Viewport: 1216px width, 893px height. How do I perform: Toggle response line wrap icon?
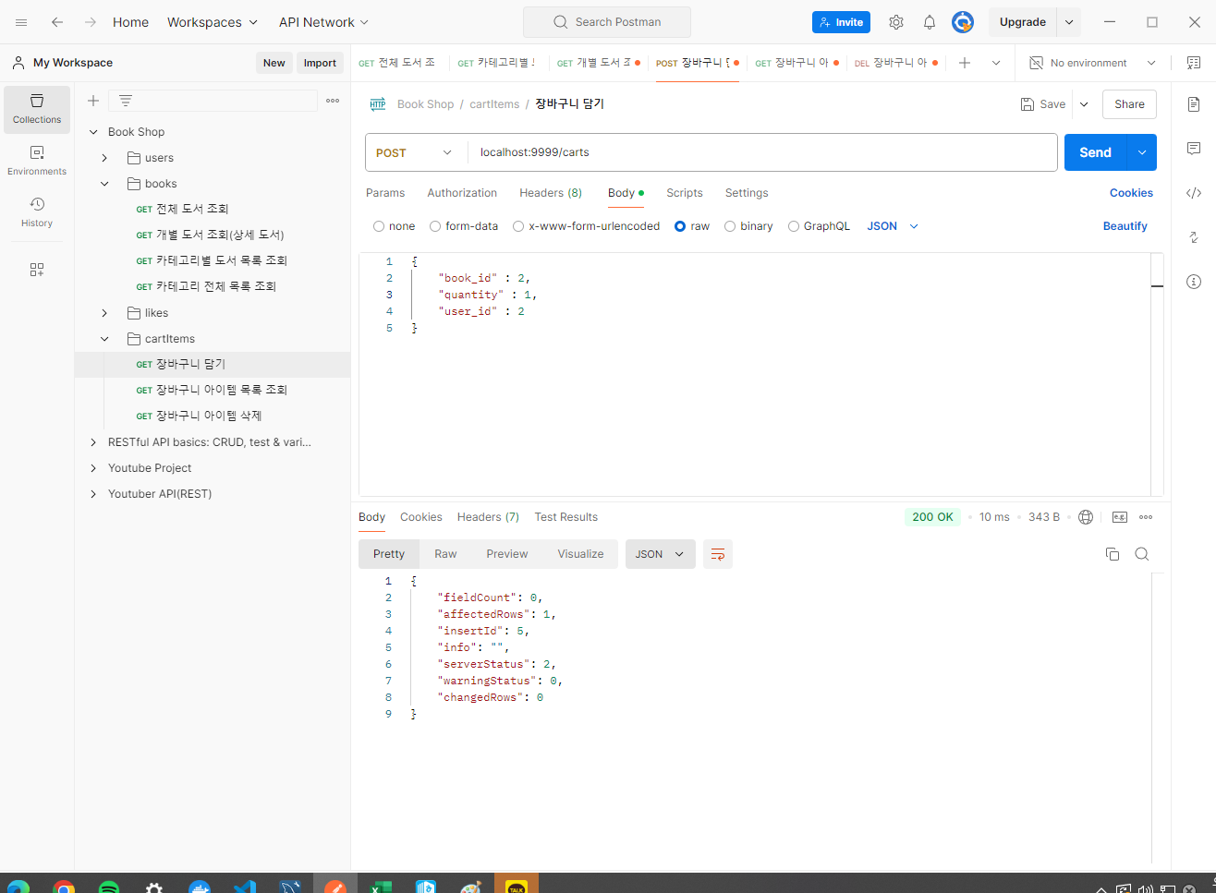(718, 554)
